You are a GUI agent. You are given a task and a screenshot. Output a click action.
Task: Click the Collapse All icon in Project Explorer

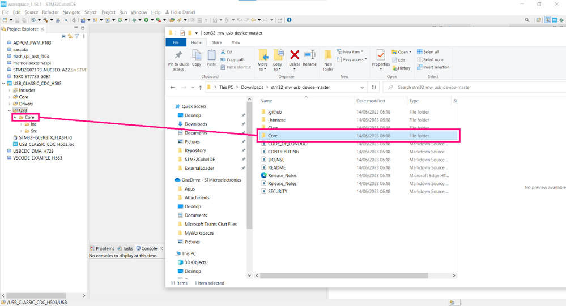pos(63,36)
